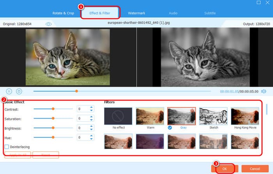Mute audio with the speaker icon
273x174 pixels.
click(264, 91)
